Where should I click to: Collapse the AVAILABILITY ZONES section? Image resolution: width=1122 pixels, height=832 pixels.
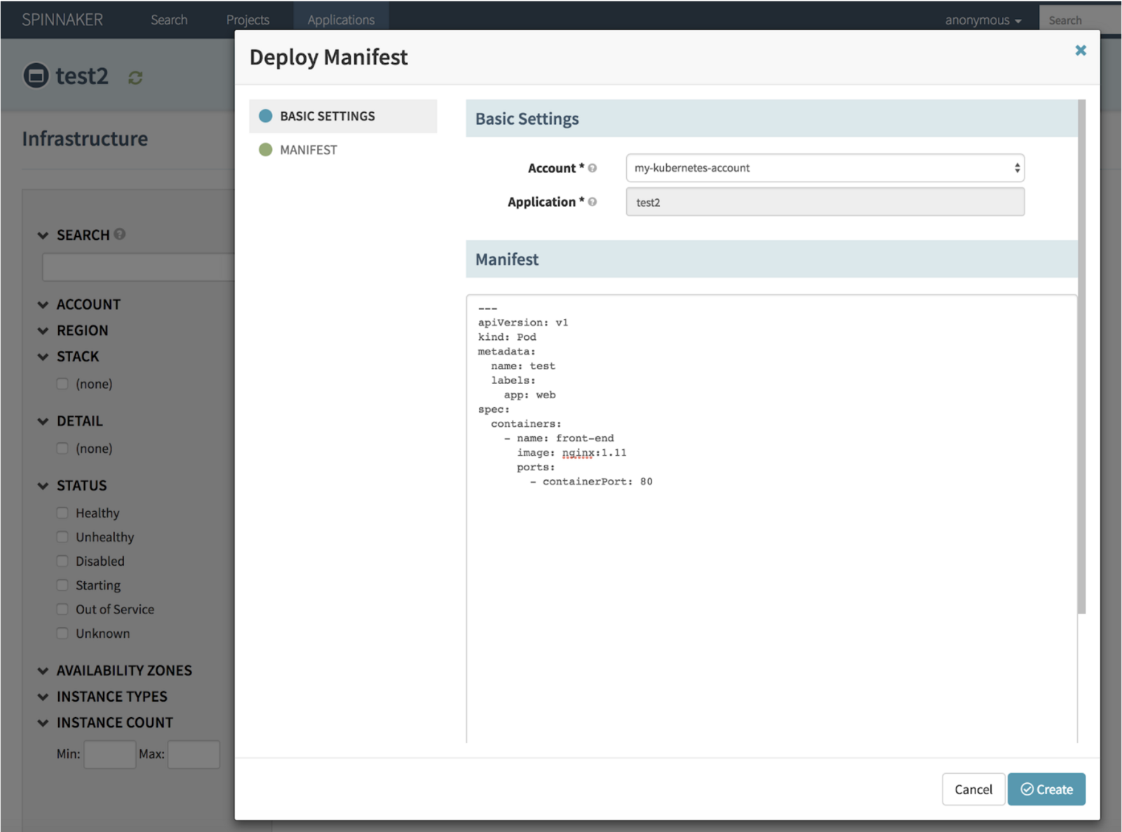pos(43,671)
